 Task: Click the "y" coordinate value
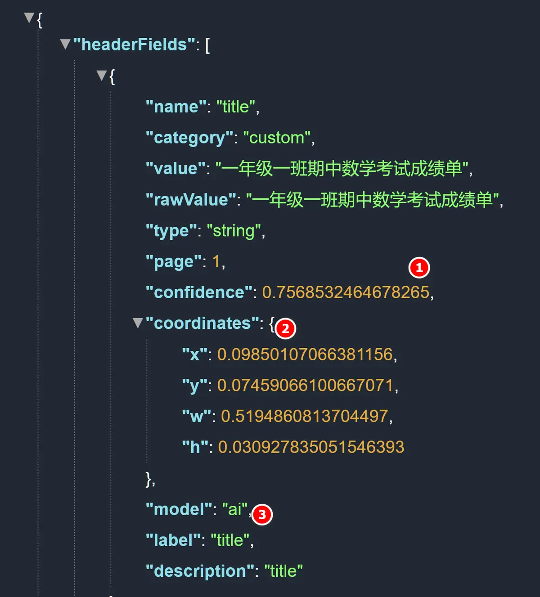click(305, 386)
